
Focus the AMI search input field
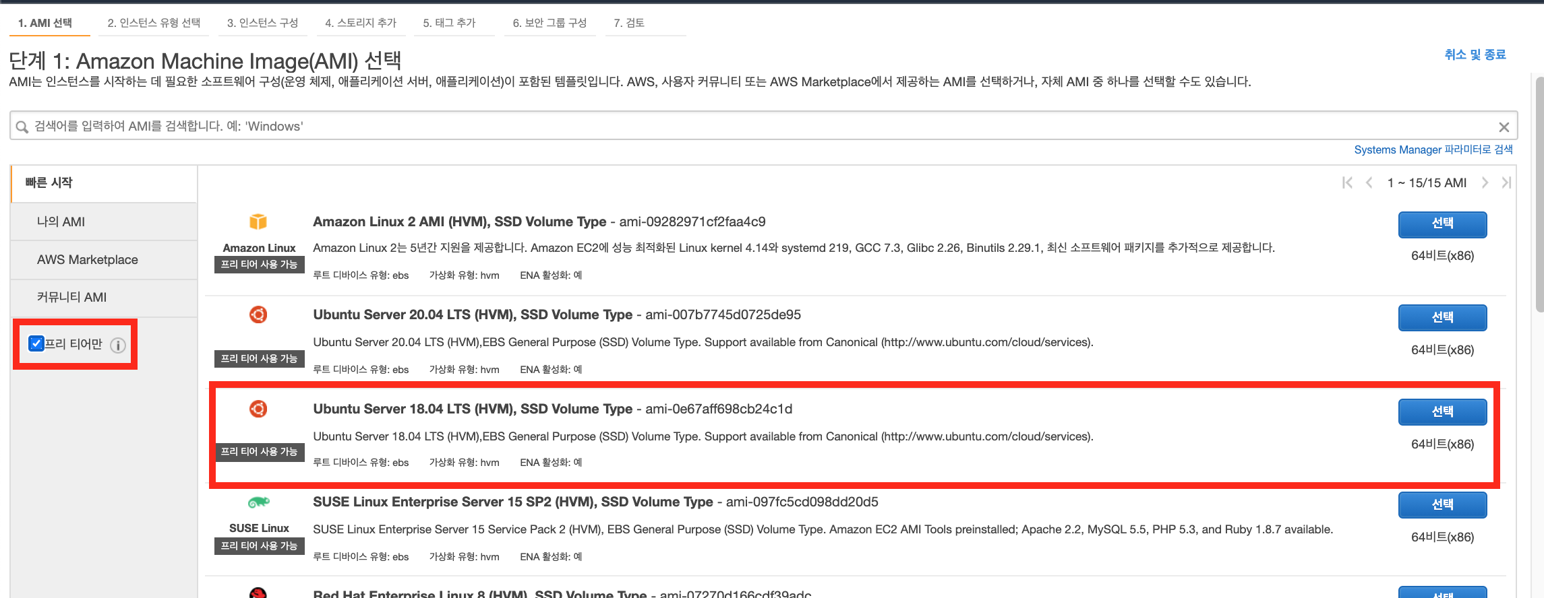[x=763, y=126]
